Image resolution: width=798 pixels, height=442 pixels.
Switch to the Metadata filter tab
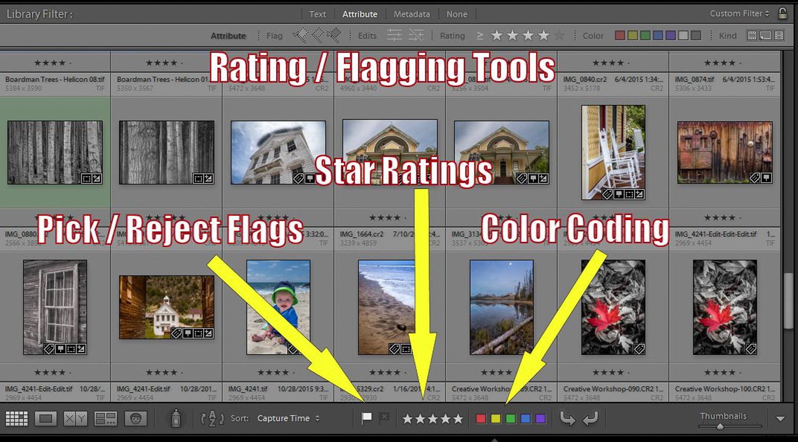(412, 14)
